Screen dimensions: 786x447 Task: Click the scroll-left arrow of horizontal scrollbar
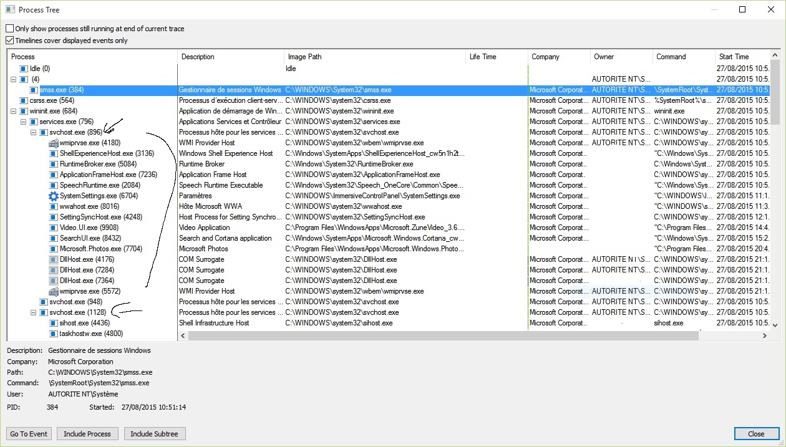click(x=183, y=335)
